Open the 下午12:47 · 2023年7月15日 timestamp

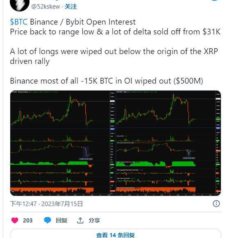click(x=46, y=204)
